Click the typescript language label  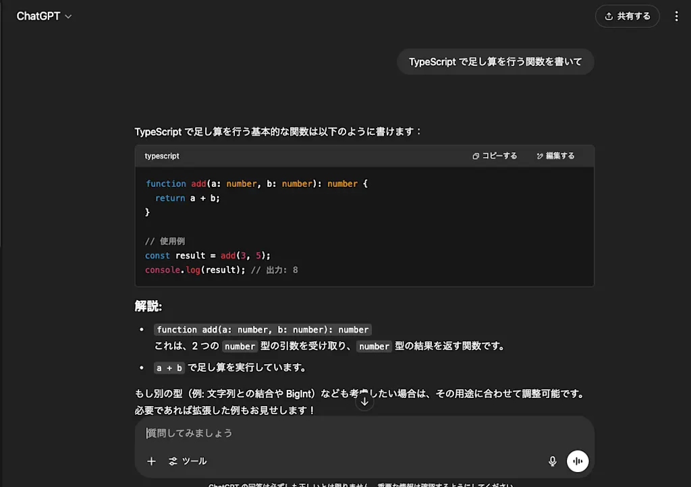(162, 156)
